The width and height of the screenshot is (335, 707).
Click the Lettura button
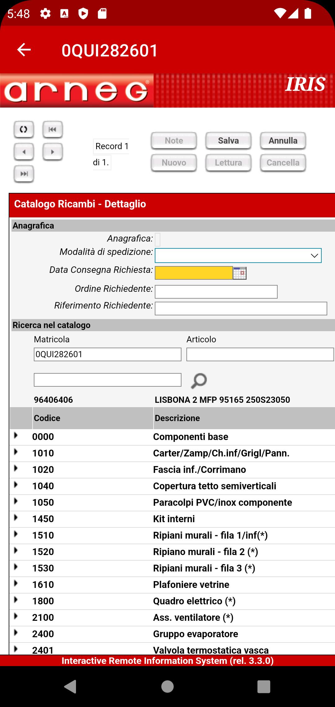coord(228,163)
